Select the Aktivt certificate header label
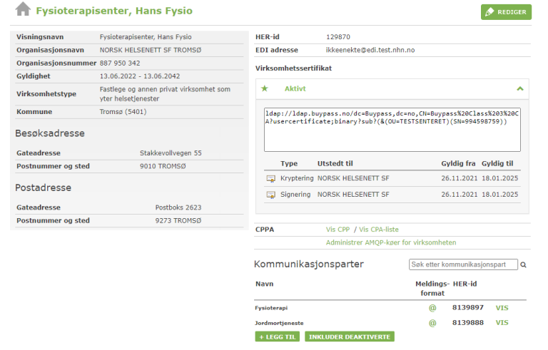This screenshot has height=350, width=548. click(x=295, y=88)
